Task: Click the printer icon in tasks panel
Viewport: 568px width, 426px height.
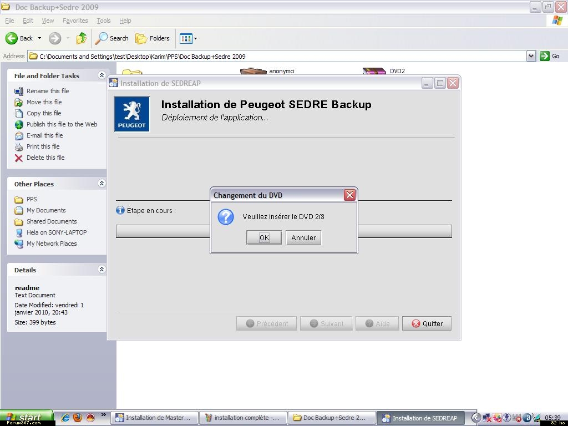Action: click(19, 146)
